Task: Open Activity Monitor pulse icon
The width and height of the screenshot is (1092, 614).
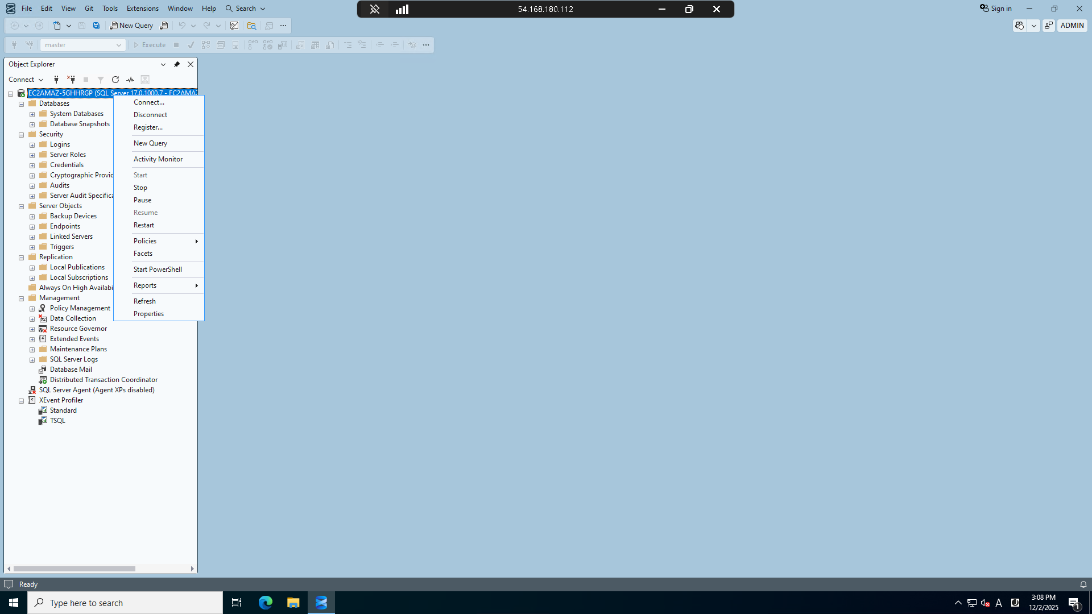Action: [x=130, y=80]
